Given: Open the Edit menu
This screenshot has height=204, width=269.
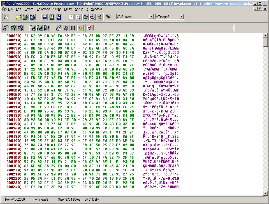Looking at the screenshot, I should pyautogui.click(x=18, y=9).
